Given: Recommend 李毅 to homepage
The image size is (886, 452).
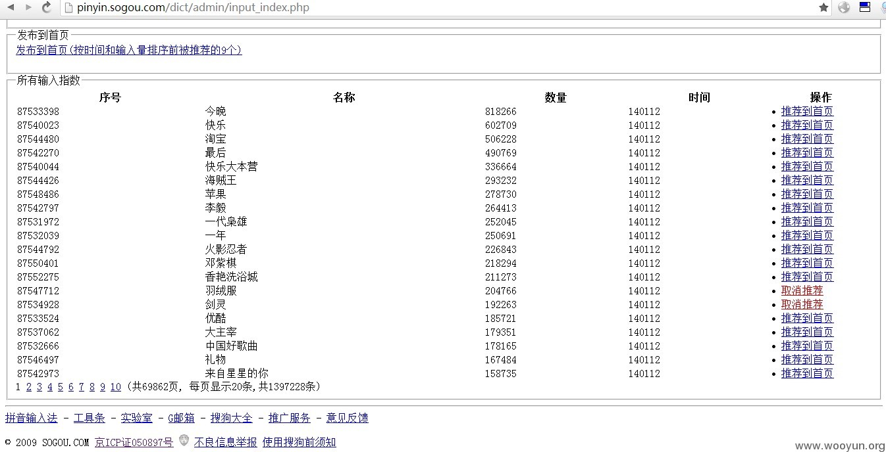Looking at the screenshot, I should pyautogui.click(x=807, y=208).
